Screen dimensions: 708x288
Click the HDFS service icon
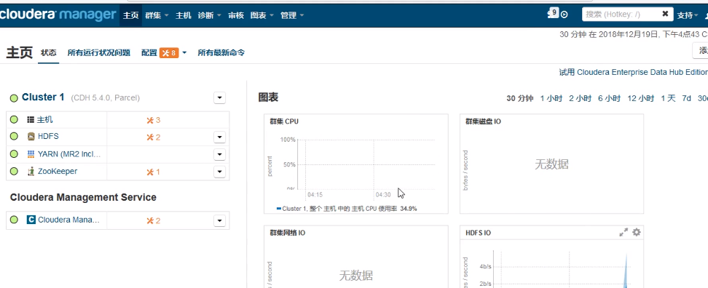pyautogui.click(x=31, y=136)
